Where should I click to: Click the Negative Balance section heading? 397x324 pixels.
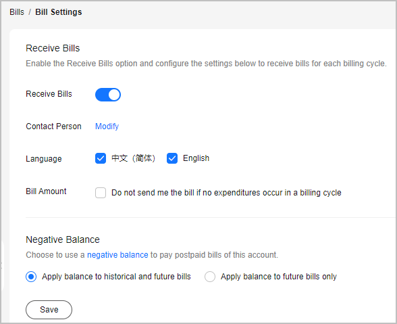(63, 239)
